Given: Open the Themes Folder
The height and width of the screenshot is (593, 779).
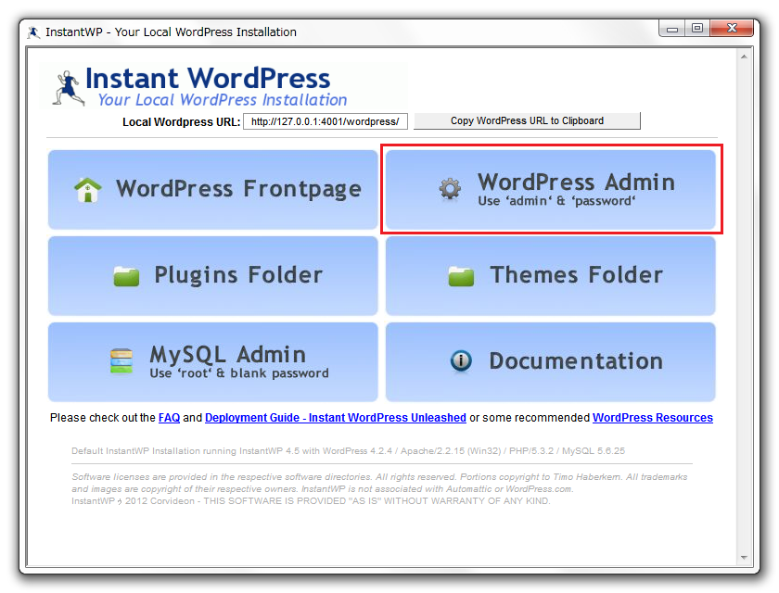Looking at the screenshot, I should tap(551, 276).
